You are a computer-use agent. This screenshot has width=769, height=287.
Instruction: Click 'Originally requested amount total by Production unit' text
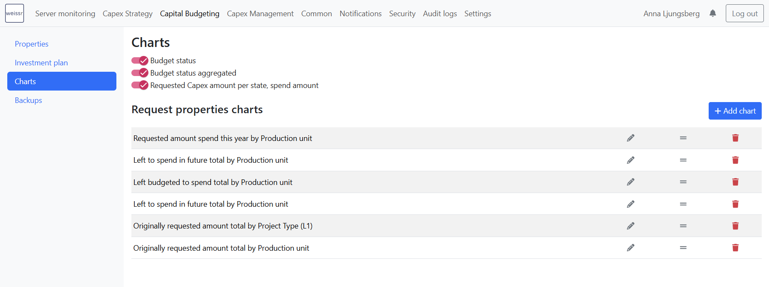pyautogui.click(x=221, y=248)
